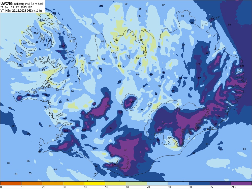
Task: Click the '30' legend scale label
Action: click(65, 187)
